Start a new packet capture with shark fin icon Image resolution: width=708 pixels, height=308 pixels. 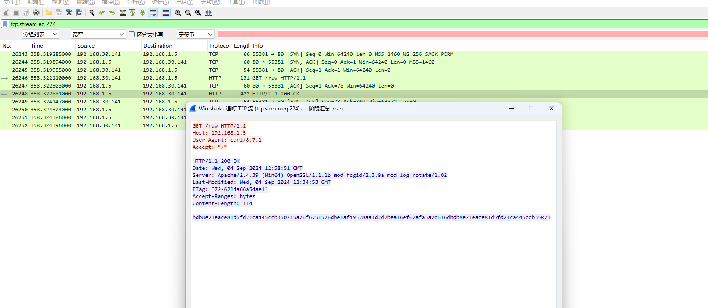6,13
